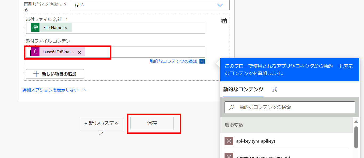364x158 pixels.
Task: Switch to the 式 tab
Action: 275,89
